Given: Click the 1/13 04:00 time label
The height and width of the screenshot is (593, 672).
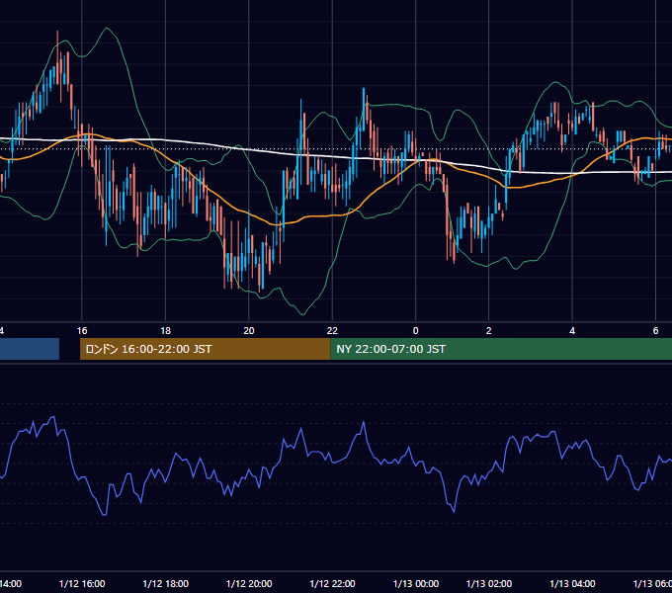Looking at the screenshot, I should (572, 583).
